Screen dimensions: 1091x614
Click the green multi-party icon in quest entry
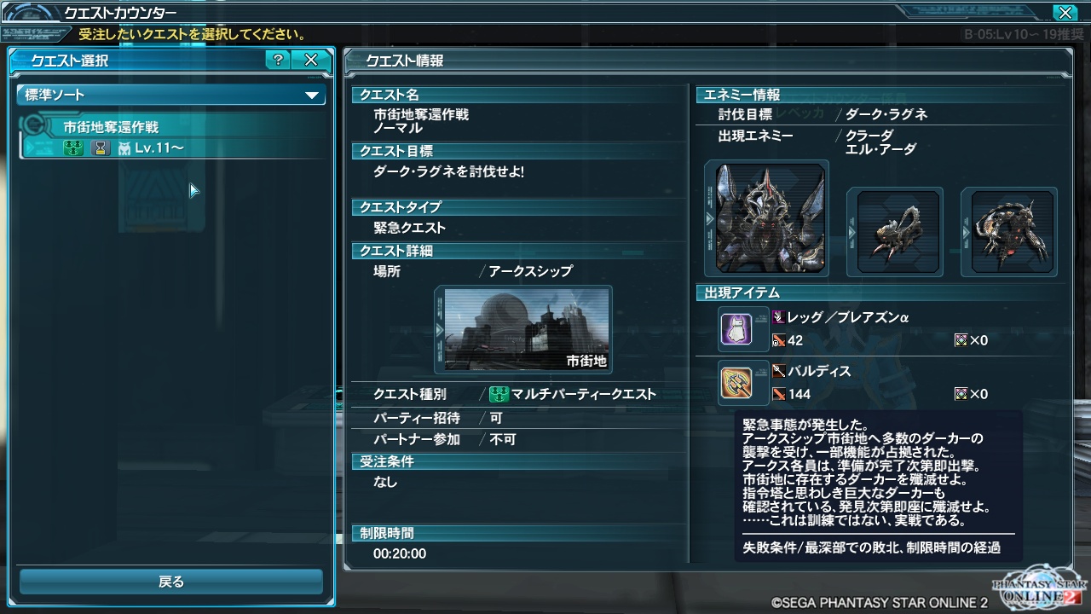[72, 148]
